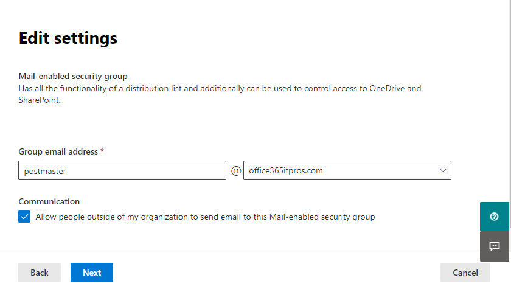
Task: Click the 'Allow people outside of my organization' label
Action: pos(206,217)
